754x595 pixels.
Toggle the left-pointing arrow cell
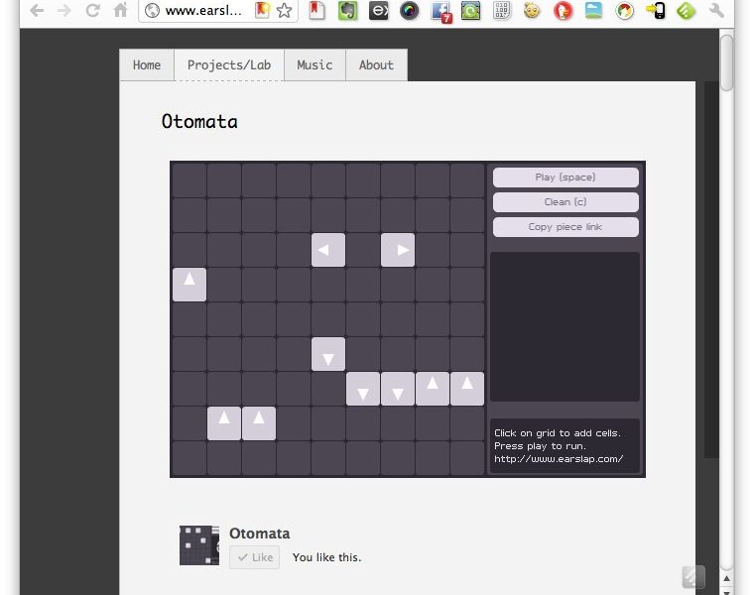(x=328, y=250)
